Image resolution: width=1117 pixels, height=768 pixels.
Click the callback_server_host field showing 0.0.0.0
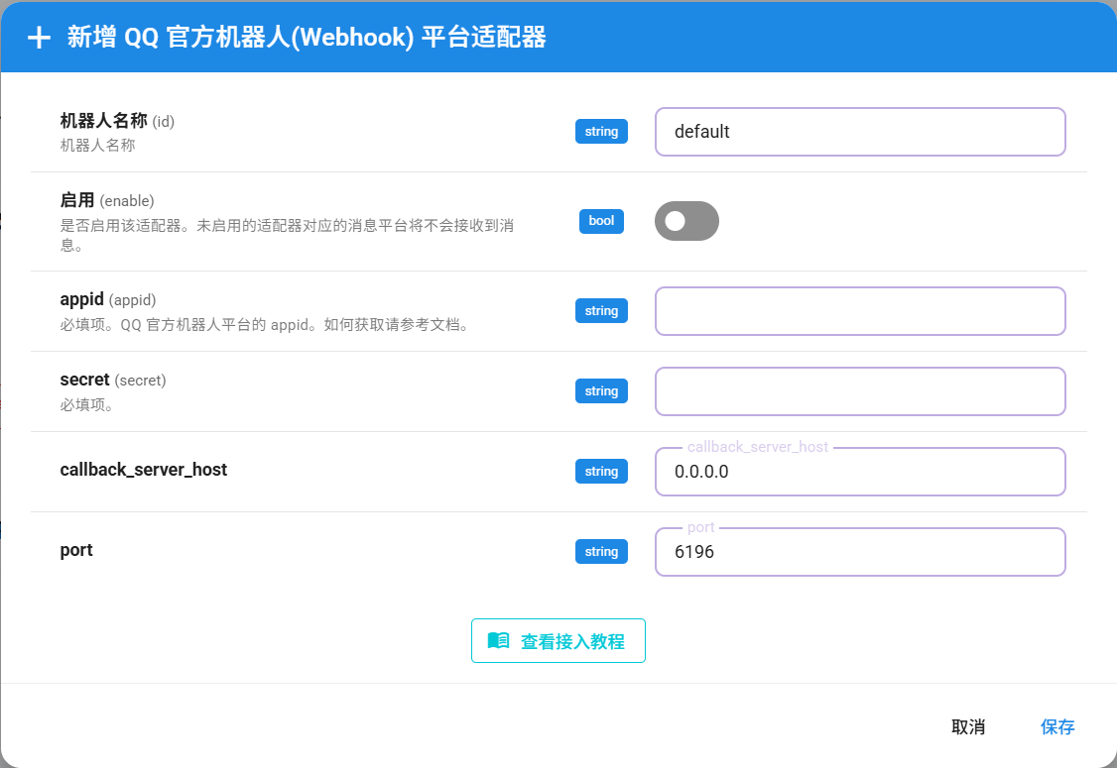859,472
